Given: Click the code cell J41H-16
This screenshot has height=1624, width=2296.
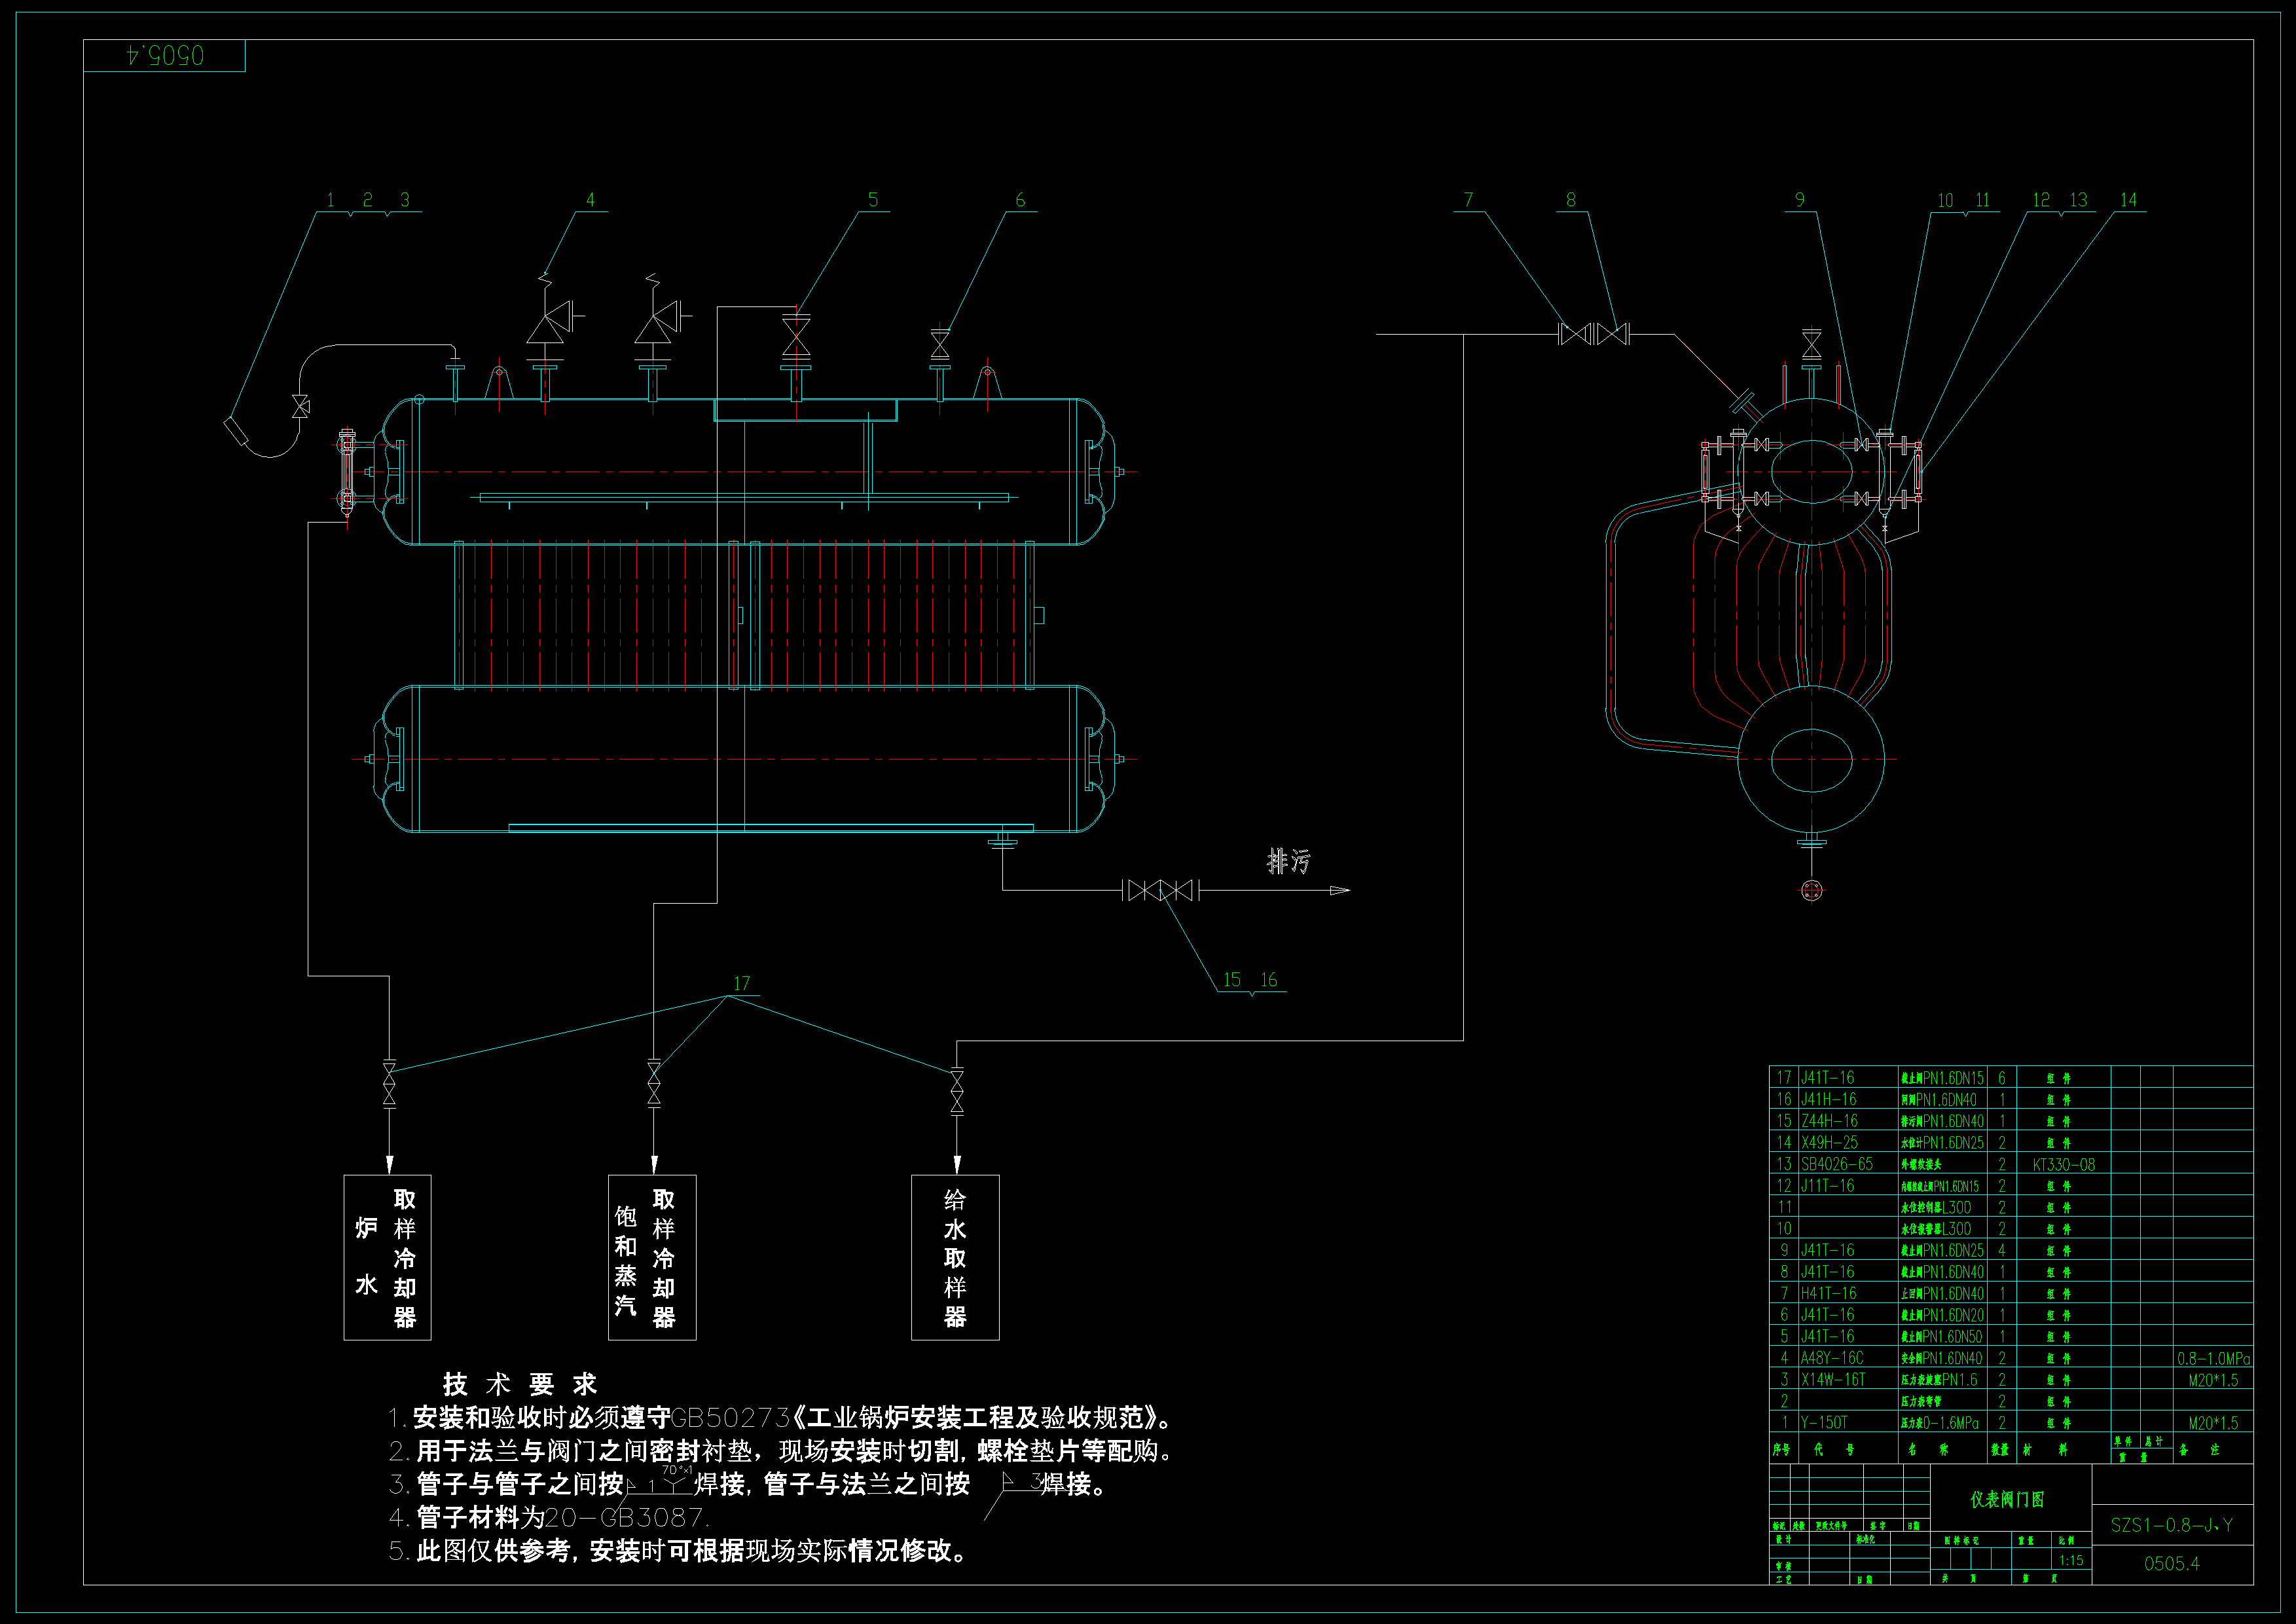Looking at the screenshot, I should 1828,1099.
